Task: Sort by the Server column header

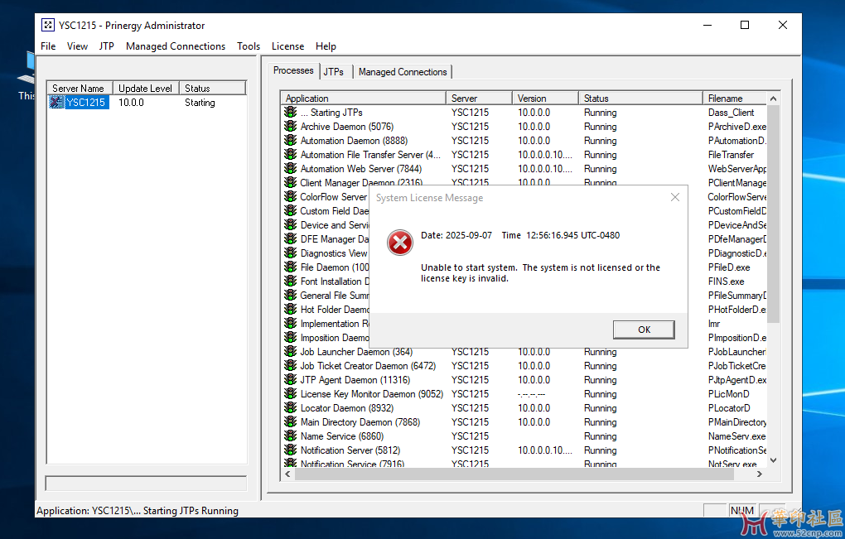Action: click(x=479, y=98)
